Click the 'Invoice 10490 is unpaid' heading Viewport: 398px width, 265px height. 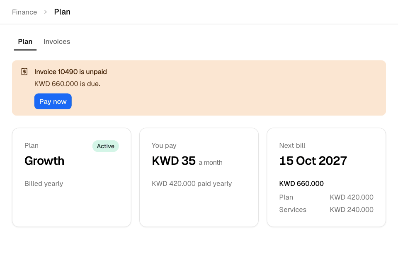click(70, 72)
